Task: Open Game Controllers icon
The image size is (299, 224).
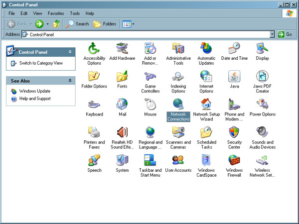Action: coord(150,82)
